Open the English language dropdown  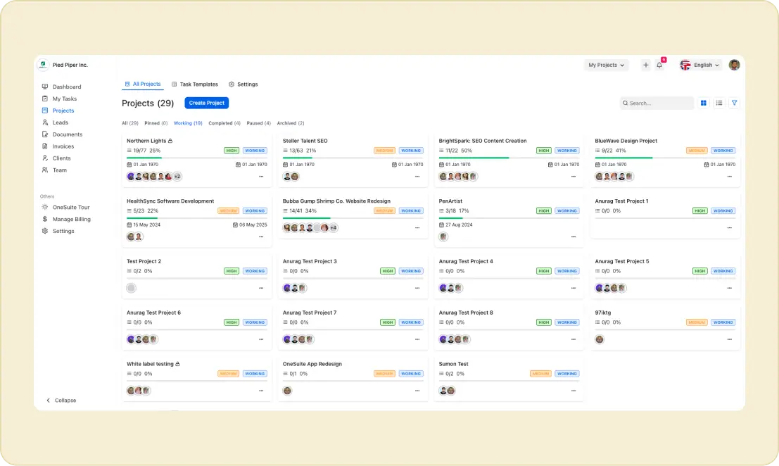click(x=700, y=65)
